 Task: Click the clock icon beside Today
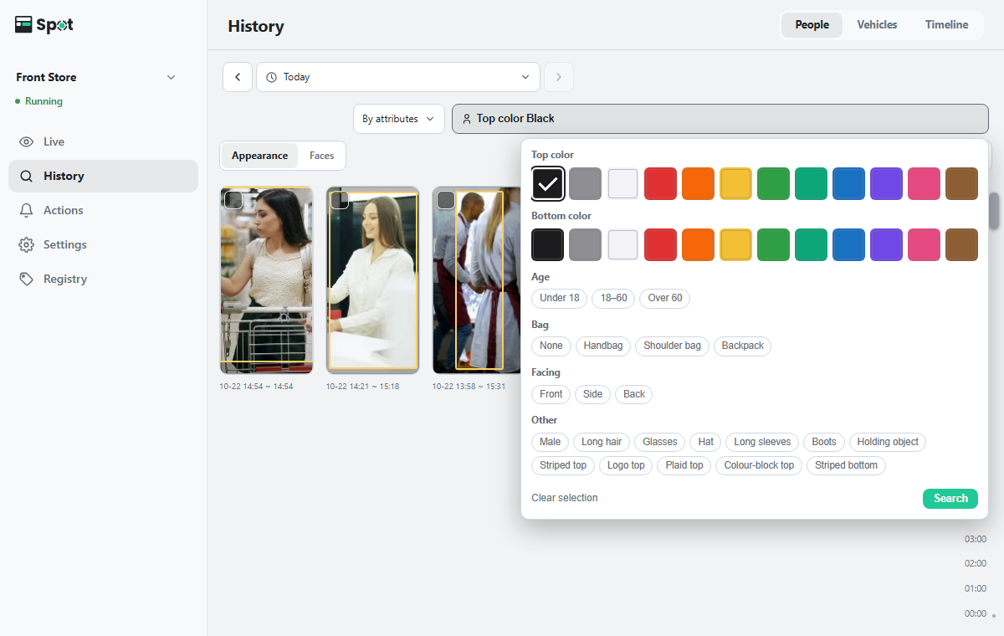271,77
